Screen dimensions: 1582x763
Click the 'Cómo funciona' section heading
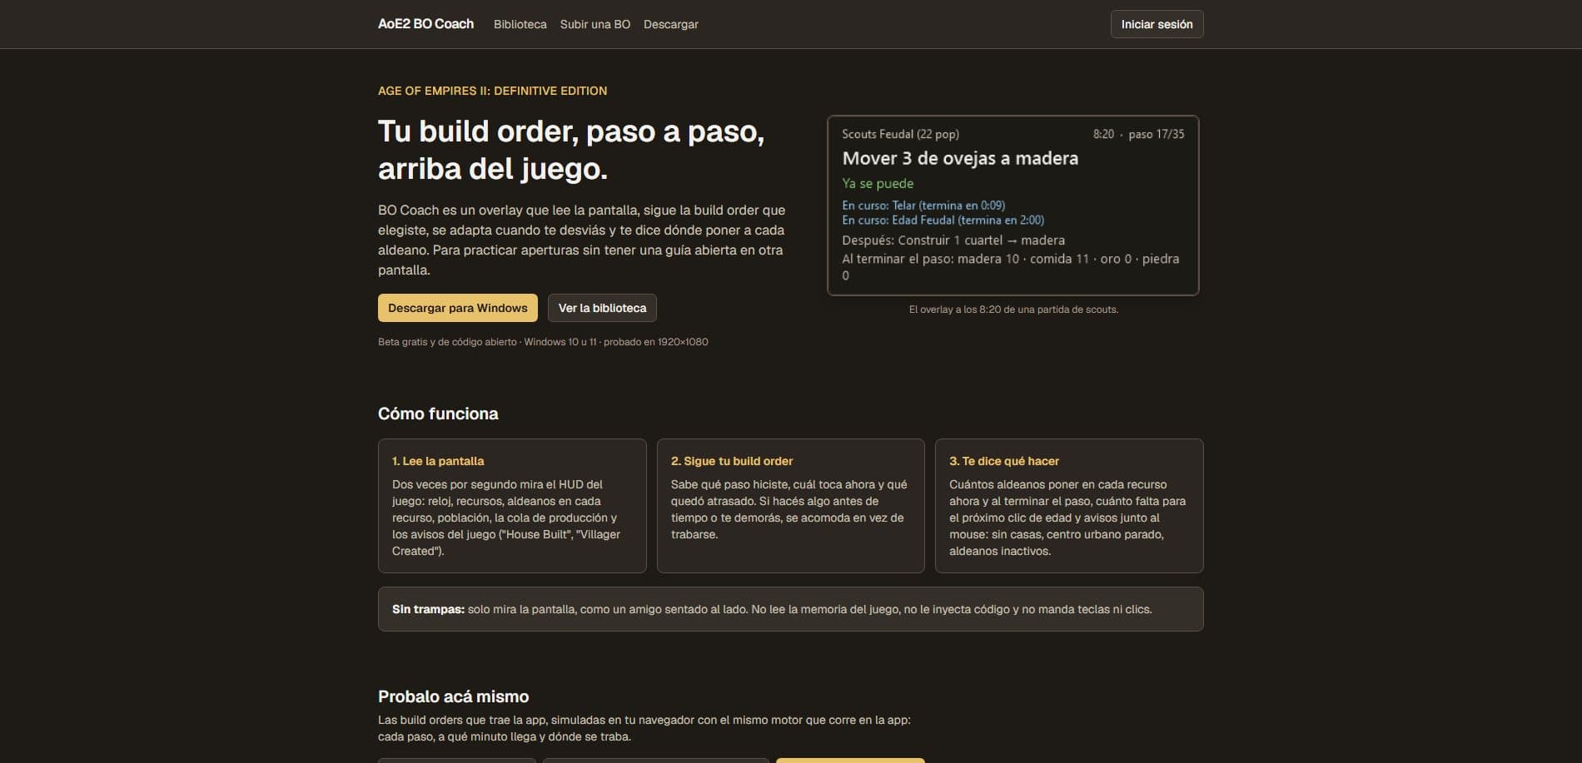[x=438, y=414]
